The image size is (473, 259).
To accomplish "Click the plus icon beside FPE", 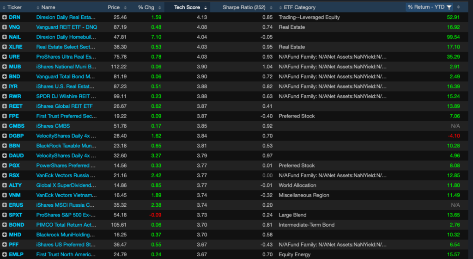I will pyautogui.click(x=5, y=116).
